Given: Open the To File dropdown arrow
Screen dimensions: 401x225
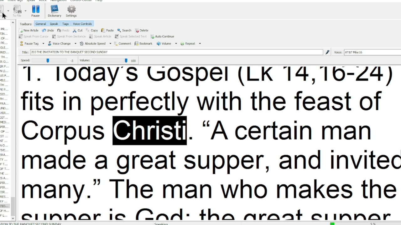Looking at the screenshot, I should tap(25, 11).
